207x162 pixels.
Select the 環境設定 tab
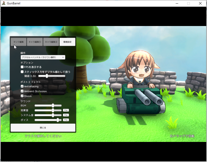point(68,42)
